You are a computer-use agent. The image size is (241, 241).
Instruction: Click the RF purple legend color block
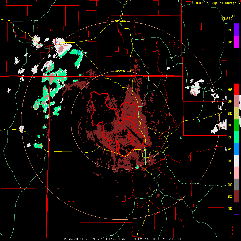pos(236,30)
